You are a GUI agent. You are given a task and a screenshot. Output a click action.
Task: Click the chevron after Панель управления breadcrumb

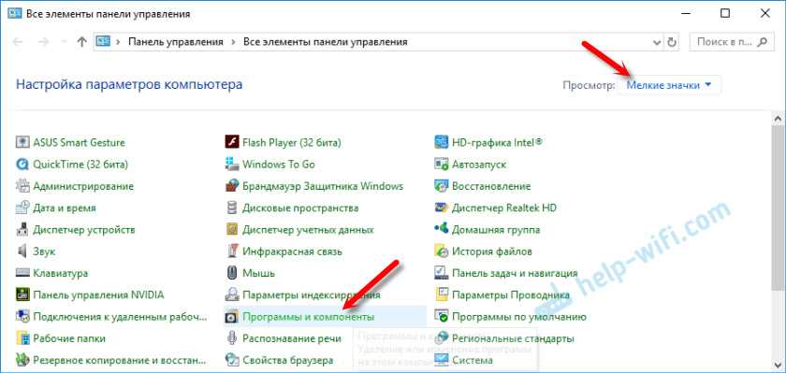(x=233, y=43)
